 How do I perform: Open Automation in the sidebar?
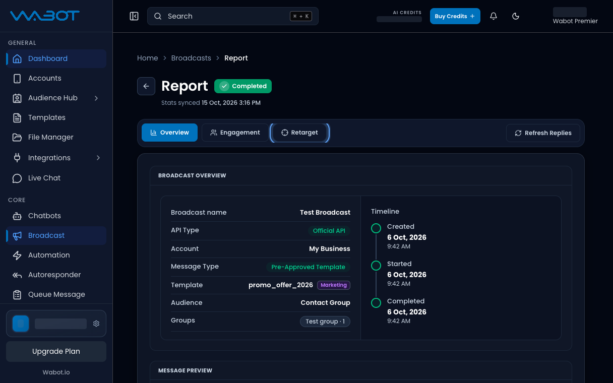point(56,255)
